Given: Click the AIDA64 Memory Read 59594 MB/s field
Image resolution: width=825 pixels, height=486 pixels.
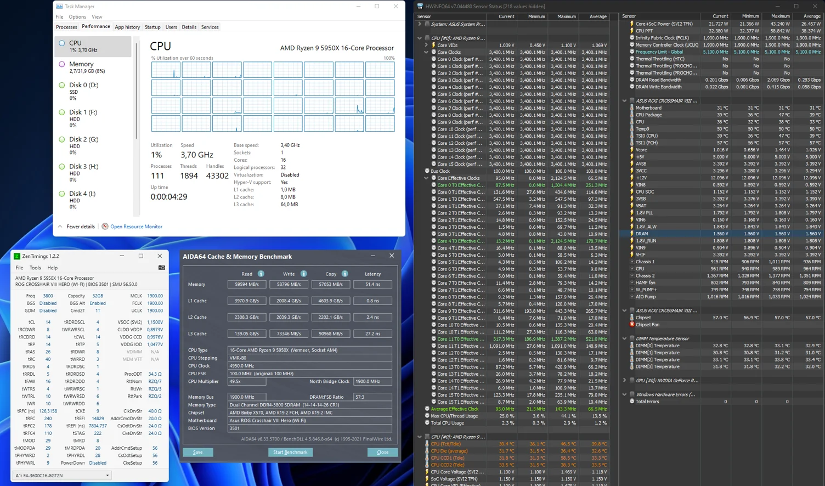Looking at the screenshot, I should pyautogui.click(x=247, y=284).
